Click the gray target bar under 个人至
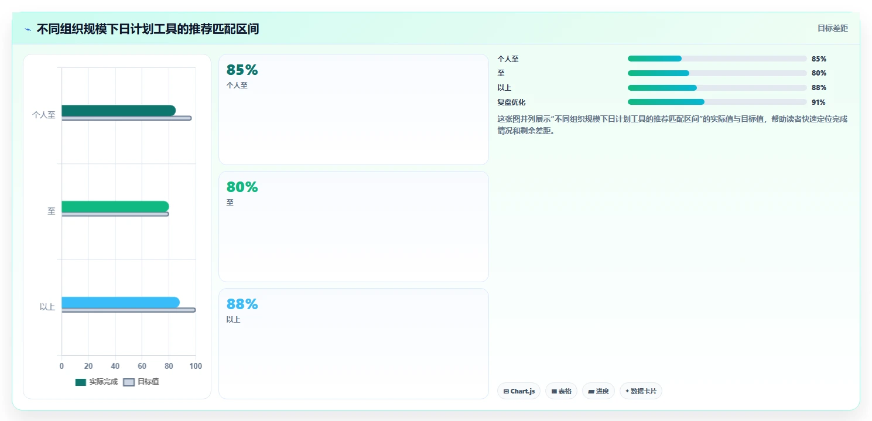 (126, 118)
